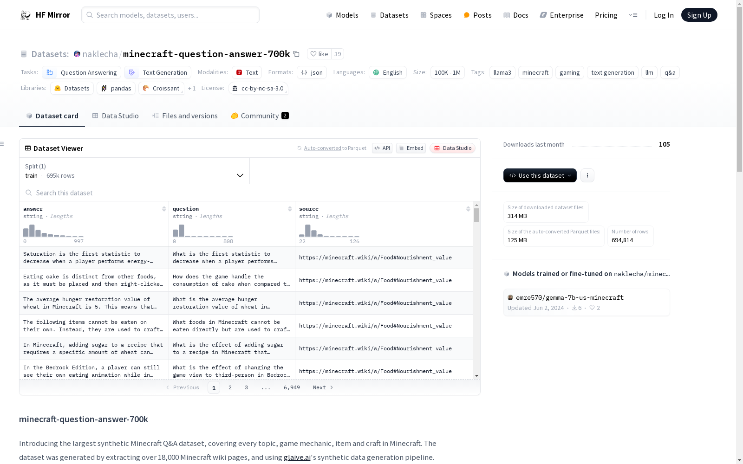Select the text generation tag
Screen dimensions: 743x464
pos(613,72)
